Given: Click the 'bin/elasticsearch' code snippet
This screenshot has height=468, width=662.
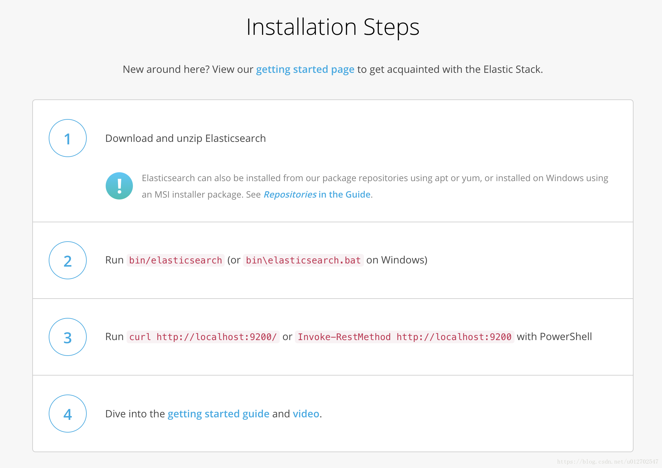Looking at the screenshot, I should coord(176,260).
